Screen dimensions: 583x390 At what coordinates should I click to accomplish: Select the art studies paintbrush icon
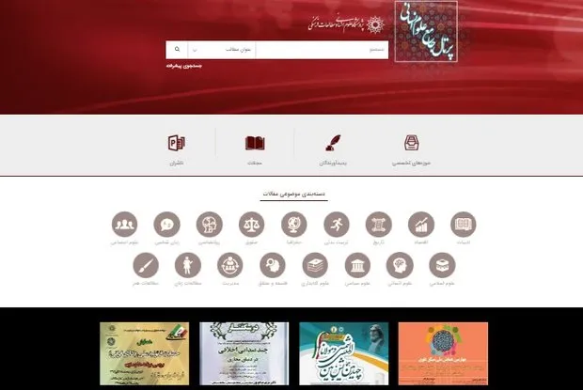146,265
